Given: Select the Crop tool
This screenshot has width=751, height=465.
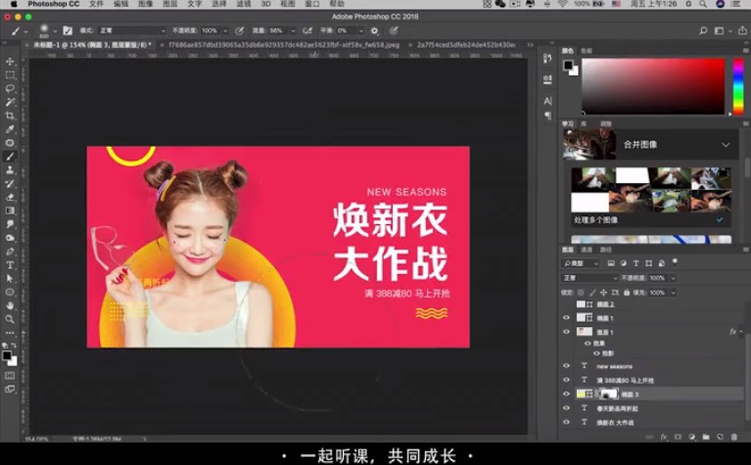Looking at the screenshot, I should pos(11,116).
